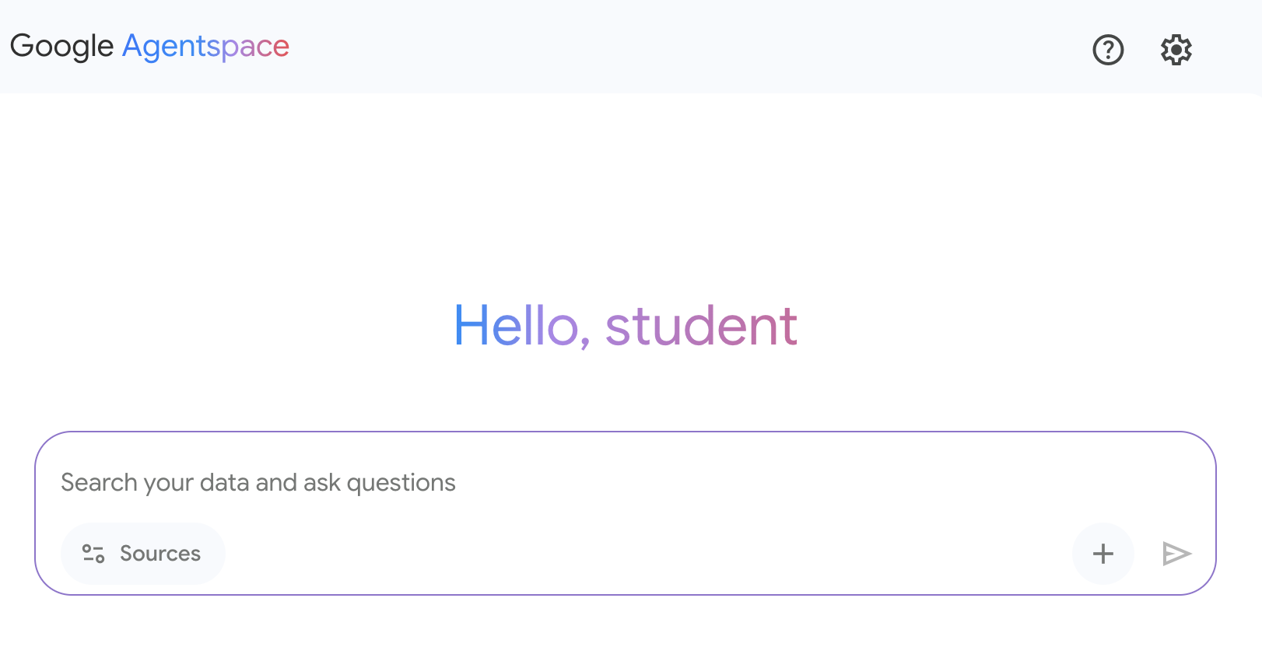The width and height of the screenshot is (1262, 647).
Task: Get help from the top-right help icon
Action: 1108,50
